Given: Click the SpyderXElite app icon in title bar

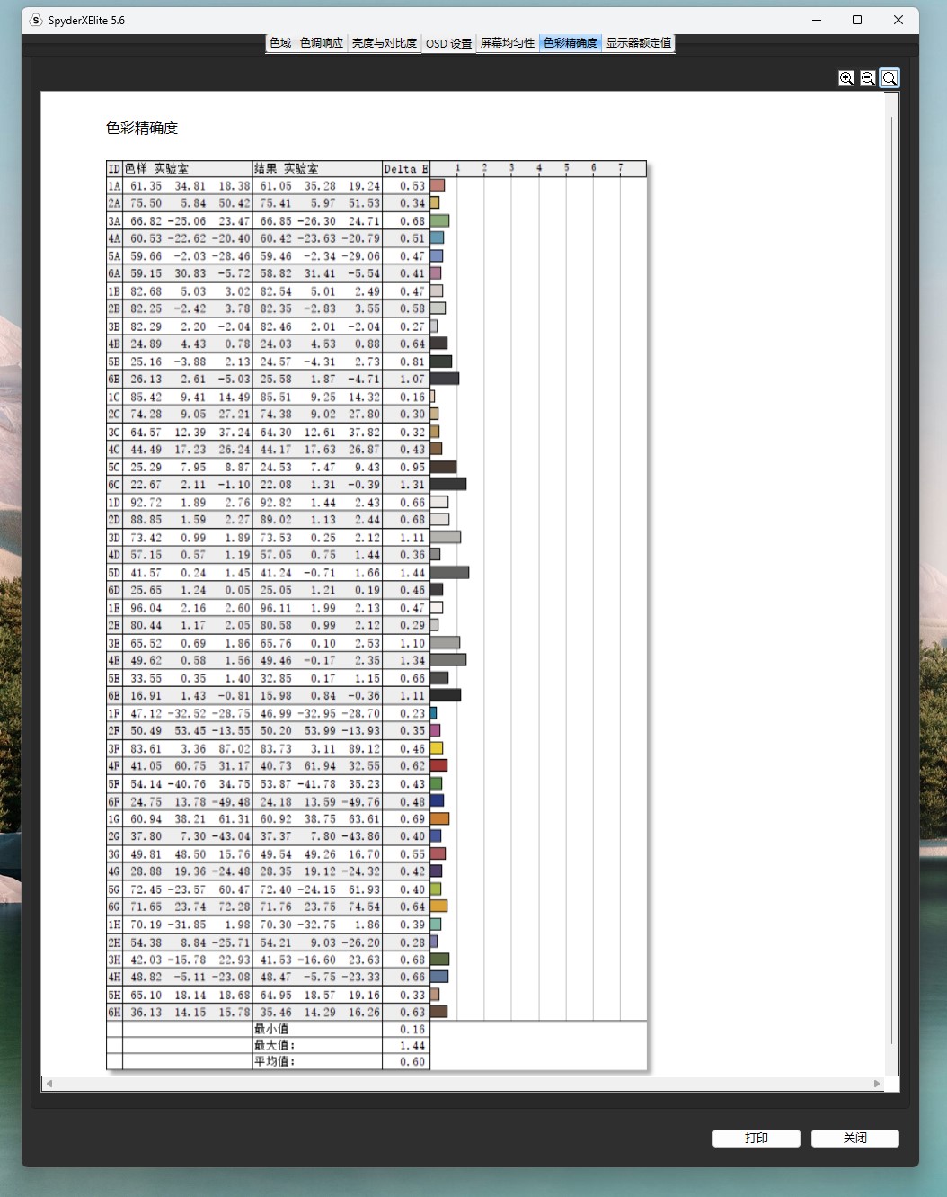Looking at the screenshot, I should click(36, 20).
